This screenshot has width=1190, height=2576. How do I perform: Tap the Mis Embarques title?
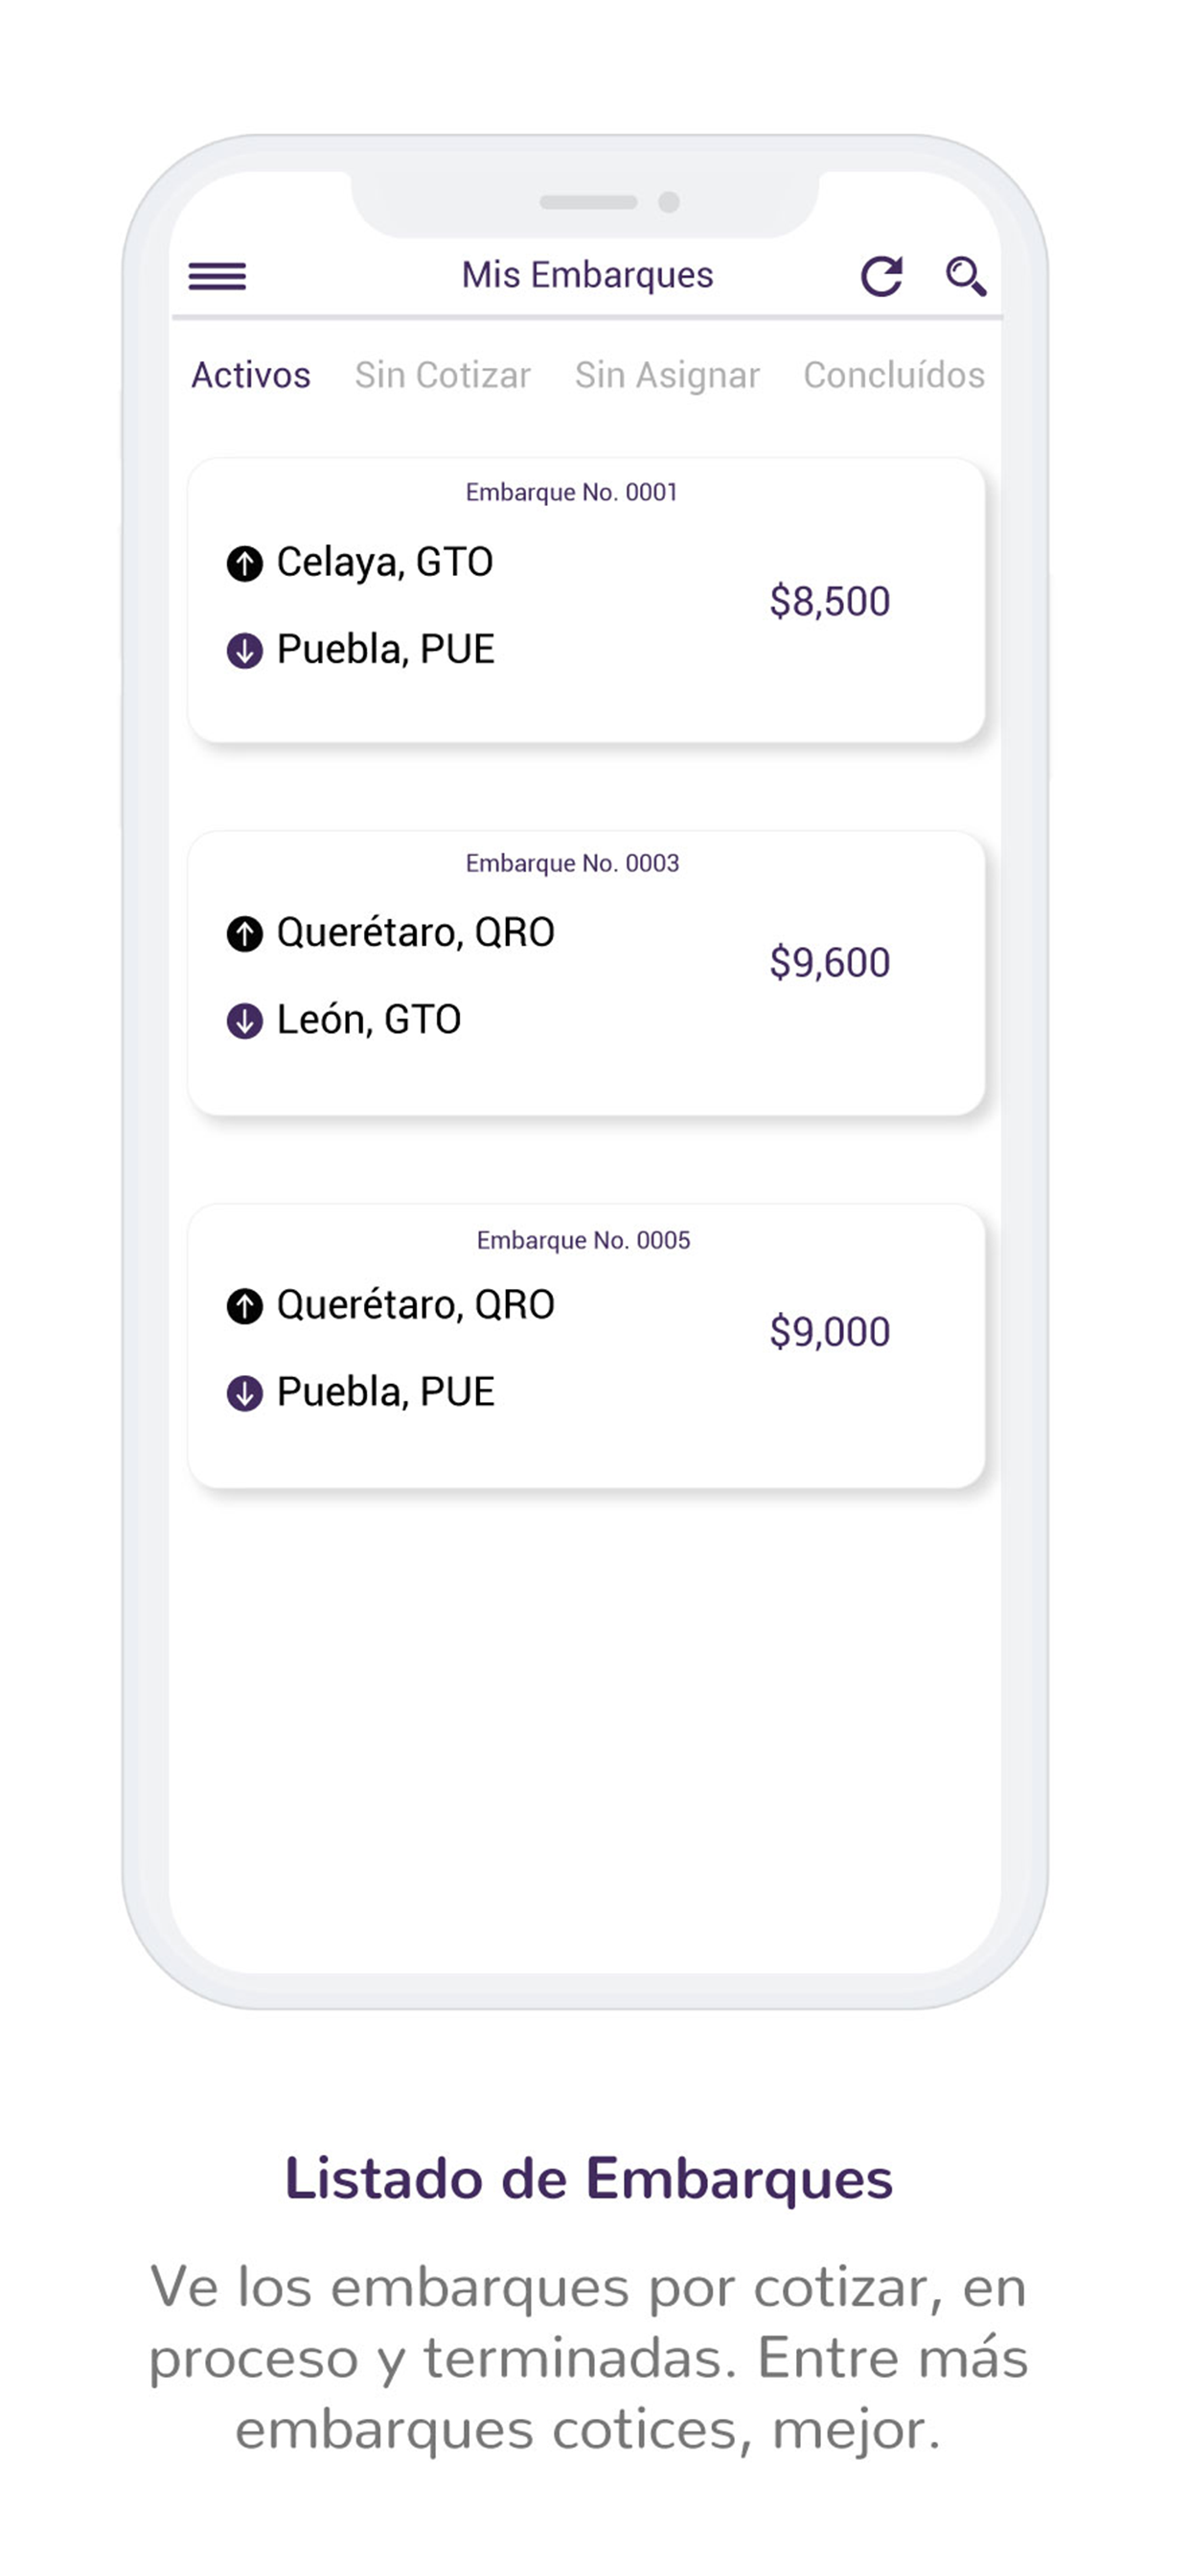click(587, 275)
